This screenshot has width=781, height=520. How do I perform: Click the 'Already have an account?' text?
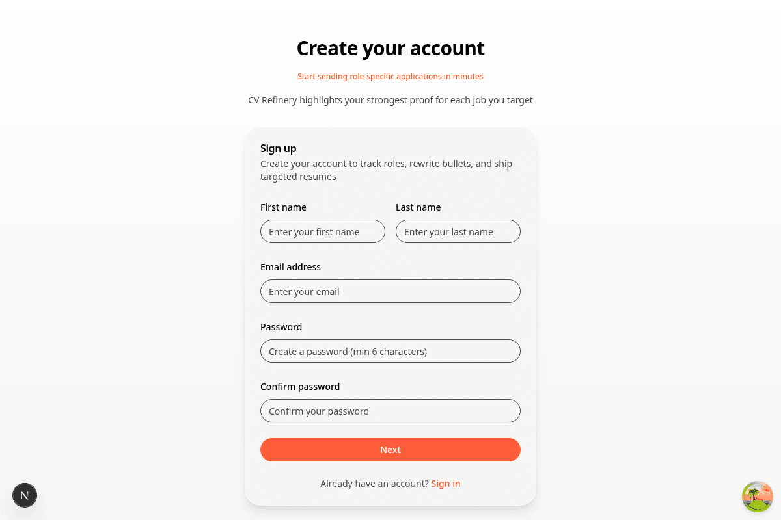pyautogui.click(x=374, y=484)
